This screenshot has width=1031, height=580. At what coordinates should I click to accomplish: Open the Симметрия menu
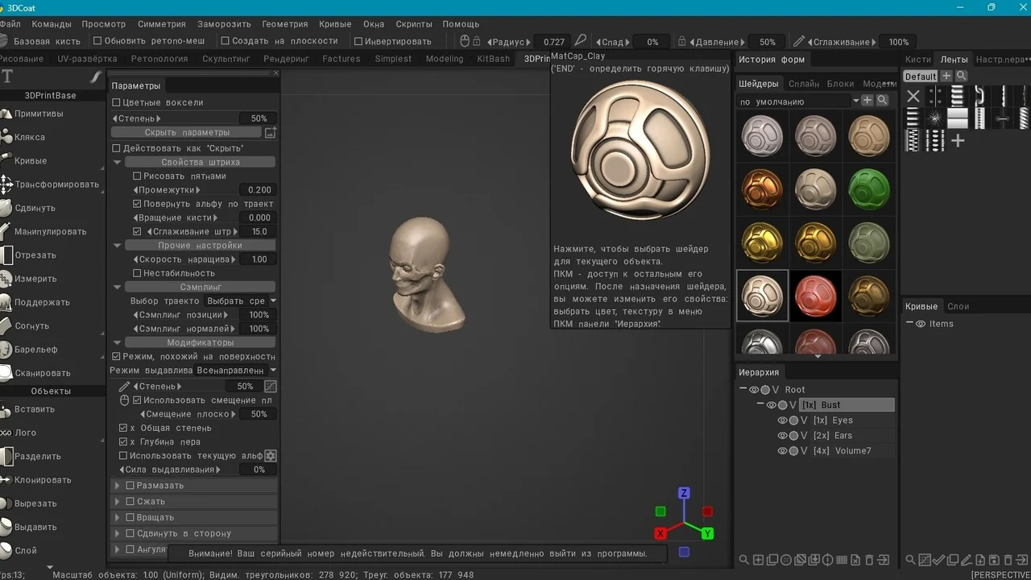(161, 24)
